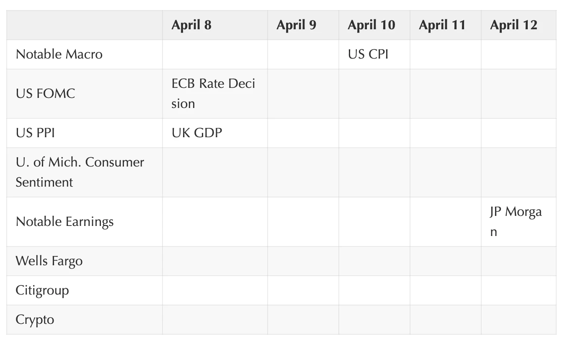Click the US FOMC row label
This screenshot has width=565, height=341.
(45, 93)
